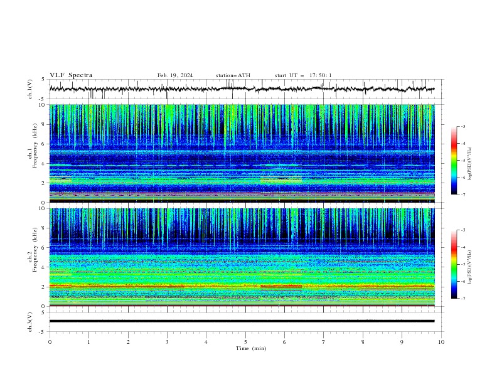Click the lower color scale bar beside ch.2
The height and width of the screenshot is (384, 497).
click(x=454, y=264)
